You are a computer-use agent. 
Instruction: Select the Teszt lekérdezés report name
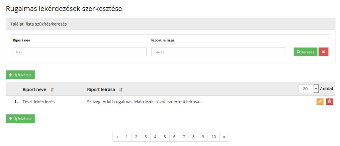point(39,101)
